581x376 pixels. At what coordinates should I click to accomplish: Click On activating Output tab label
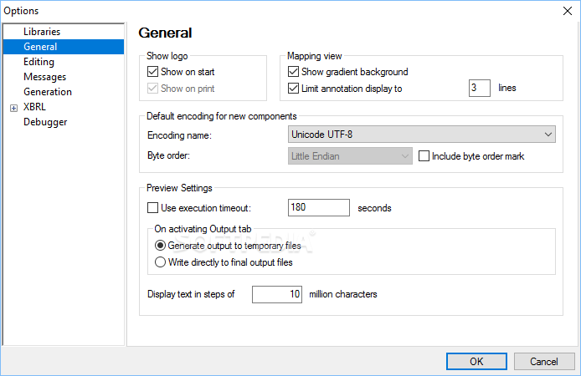pyautogui.click(x=203, y=229)
